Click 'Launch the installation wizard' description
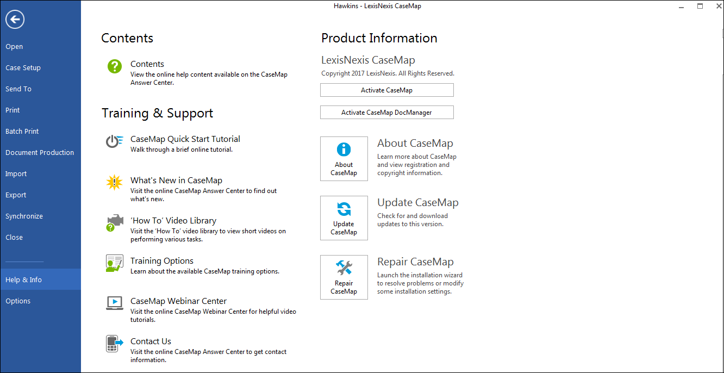 [420, 283]
